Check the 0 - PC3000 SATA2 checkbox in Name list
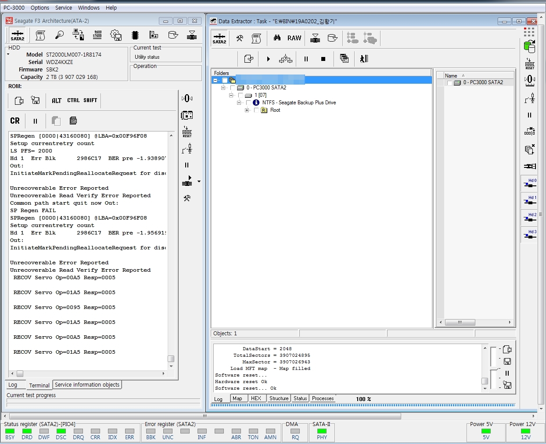Viewport: 546px width, 444px height. 449,83
